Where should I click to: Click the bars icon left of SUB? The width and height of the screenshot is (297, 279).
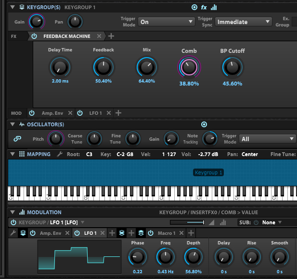pyautogui.click(x=223, y=222)
